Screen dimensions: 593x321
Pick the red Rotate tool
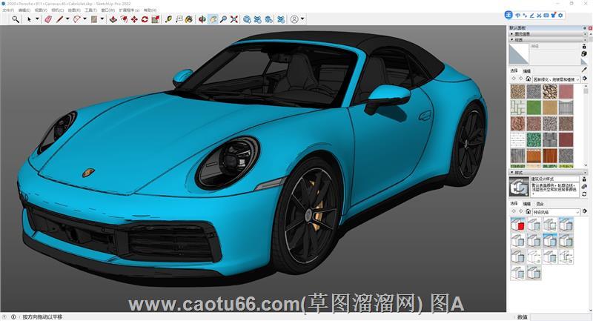(x=145, y=19)
